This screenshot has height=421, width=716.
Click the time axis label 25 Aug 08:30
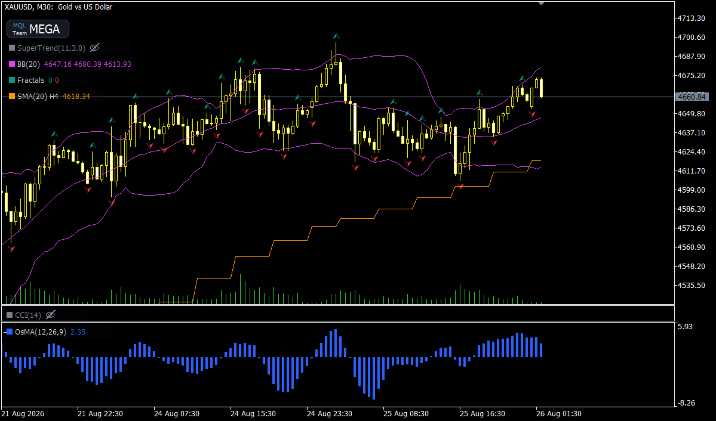pos(406,414)
